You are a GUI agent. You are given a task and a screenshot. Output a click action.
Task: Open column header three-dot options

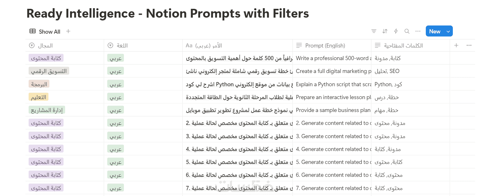[469, 46]
